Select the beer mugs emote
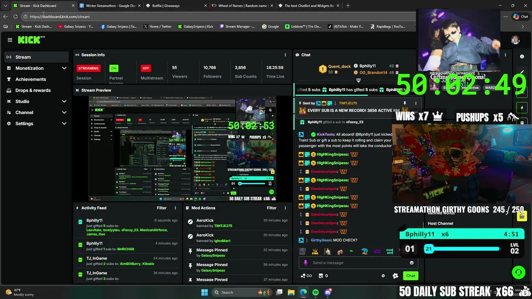This screenshot has height=299, width=532. tap(340, 252)
